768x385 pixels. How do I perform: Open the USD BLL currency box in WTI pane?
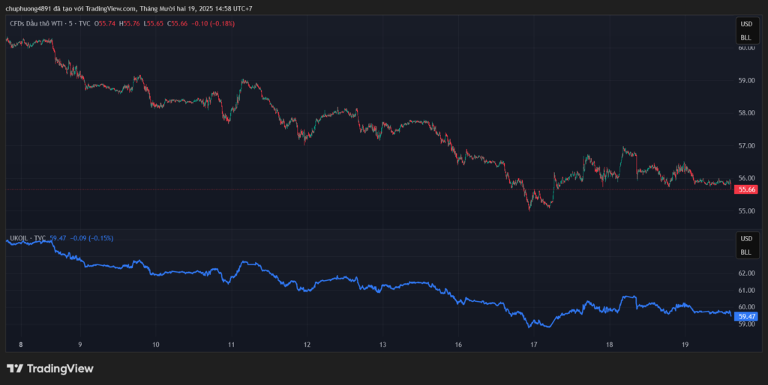[745, 31]
